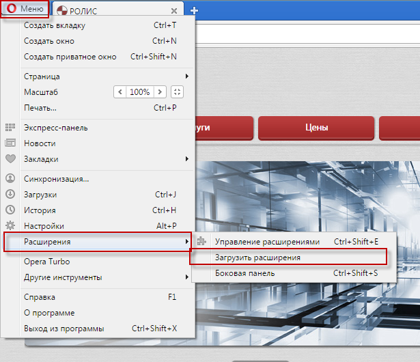Viewport: 420px width, 362px height.
Task: Open a new tab with plus button
Action: coord(194,11)
